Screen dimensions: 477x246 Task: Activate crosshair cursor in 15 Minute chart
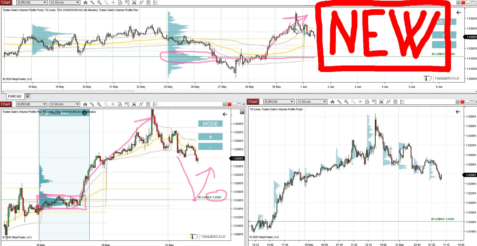(360, 102)
